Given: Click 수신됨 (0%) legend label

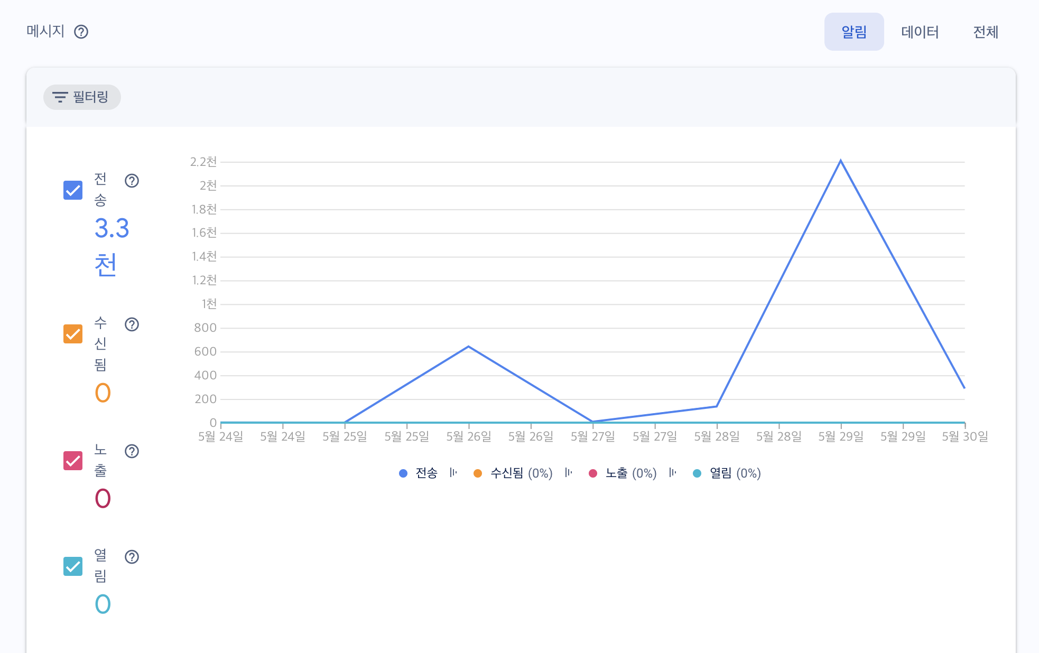Looking at the screenshot, I should [x=521, y=473].
